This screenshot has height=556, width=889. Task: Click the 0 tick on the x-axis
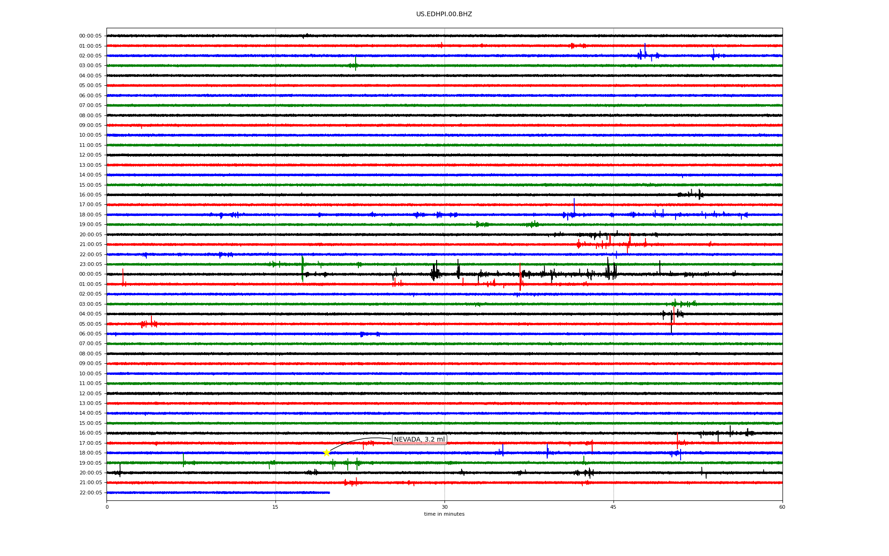click(107, 507)
